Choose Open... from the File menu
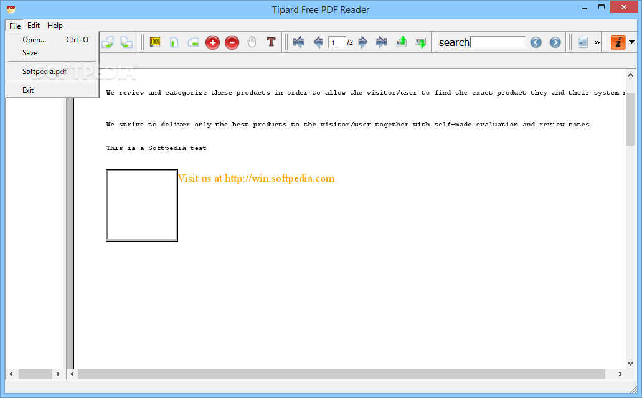Screen dimensions: 642x398 point(52,40)
